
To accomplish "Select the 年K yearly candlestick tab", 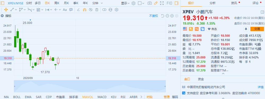I will coord(85,3).
